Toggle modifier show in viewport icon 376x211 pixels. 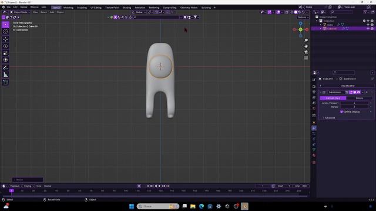pyautogui.click(x=355, y=93)
